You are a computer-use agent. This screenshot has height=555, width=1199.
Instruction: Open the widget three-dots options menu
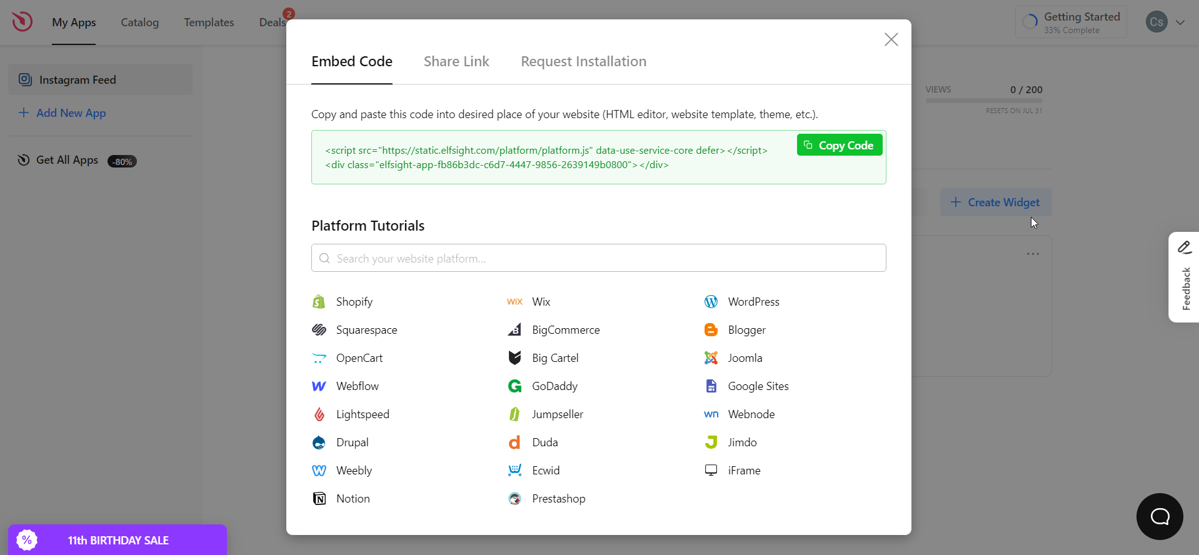[x=1033, y=254]
